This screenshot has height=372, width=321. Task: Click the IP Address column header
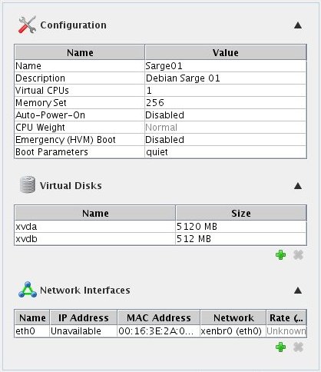click(84, 317)
